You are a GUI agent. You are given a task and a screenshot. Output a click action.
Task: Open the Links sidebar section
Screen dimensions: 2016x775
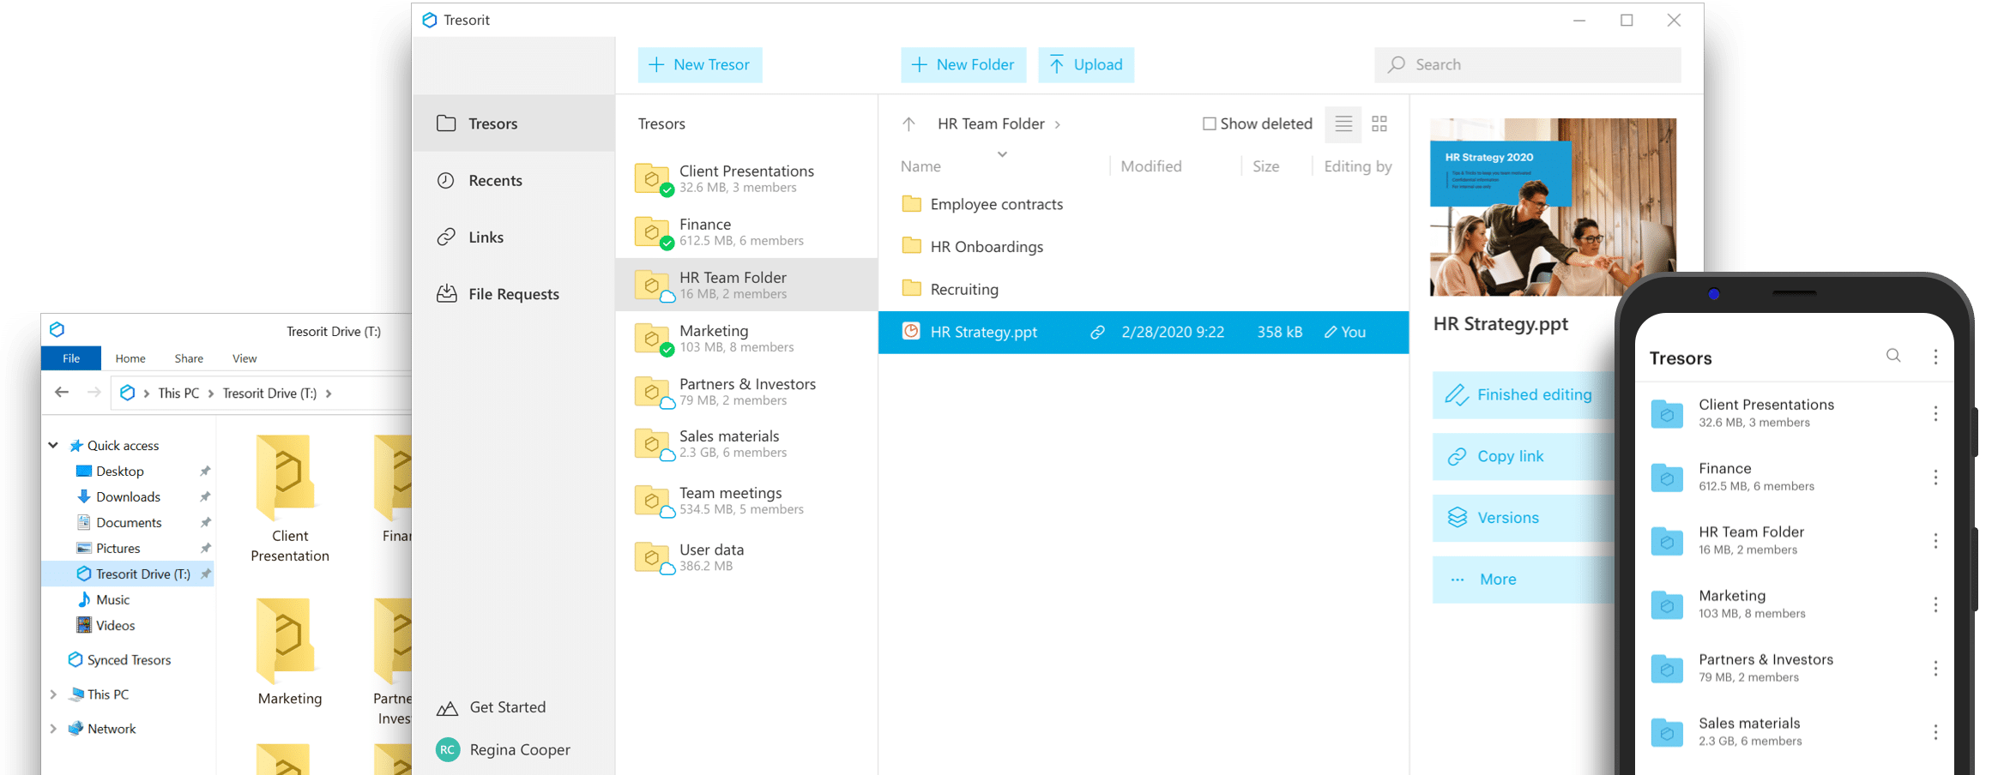tap(513, 237)
